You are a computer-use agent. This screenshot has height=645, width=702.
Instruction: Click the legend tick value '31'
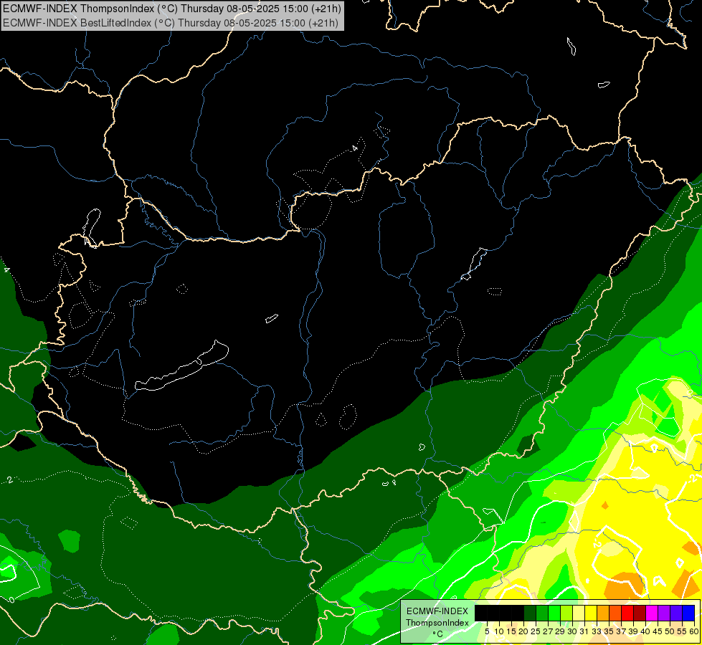(584, 631)
